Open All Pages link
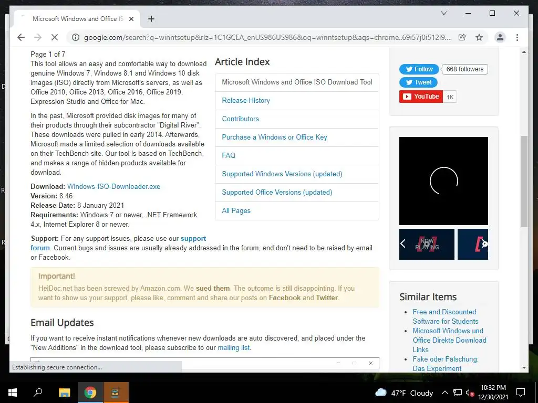538x403 pixels. [236, 211]
